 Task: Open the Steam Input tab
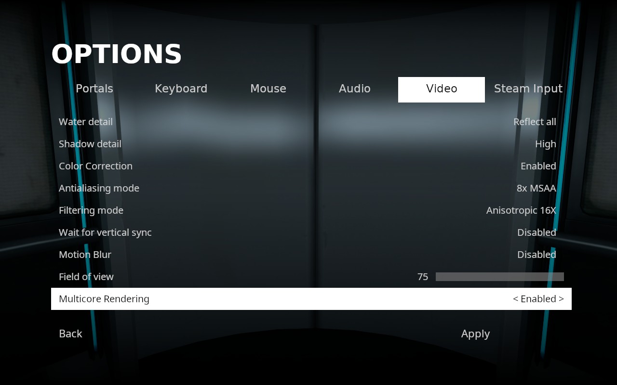[528, 89]
